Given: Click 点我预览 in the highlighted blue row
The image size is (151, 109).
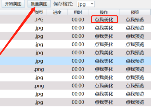Looking at the screenshot, I should click(x=135, y=61).
